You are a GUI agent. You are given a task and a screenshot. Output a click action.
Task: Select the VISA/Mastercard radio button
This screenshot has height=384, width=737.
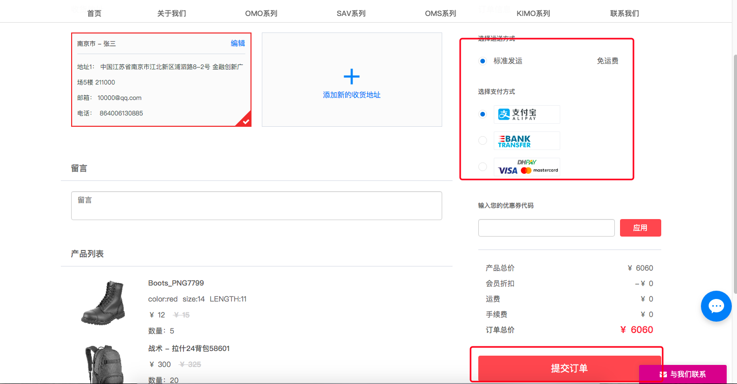[x=482, y=166]
